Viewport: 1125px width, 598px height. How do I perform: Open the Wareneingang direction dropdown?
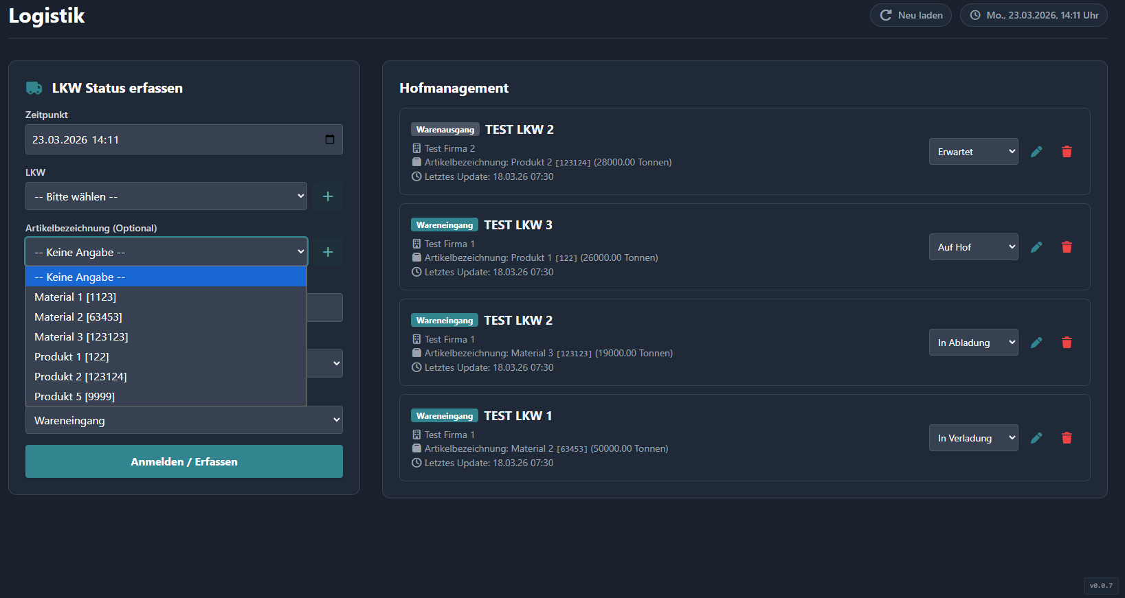(183, 420)
